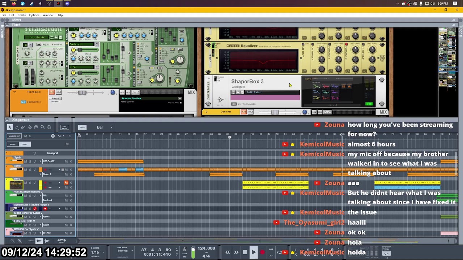Open the Windows Start menu

[x=4, y=4]
